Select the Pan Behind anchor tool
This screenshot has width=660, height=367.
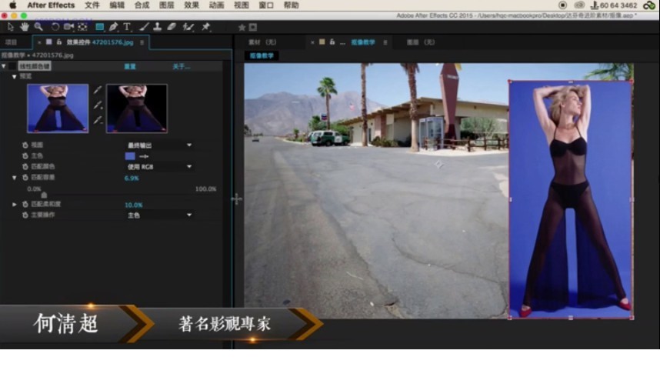[82, 27]
